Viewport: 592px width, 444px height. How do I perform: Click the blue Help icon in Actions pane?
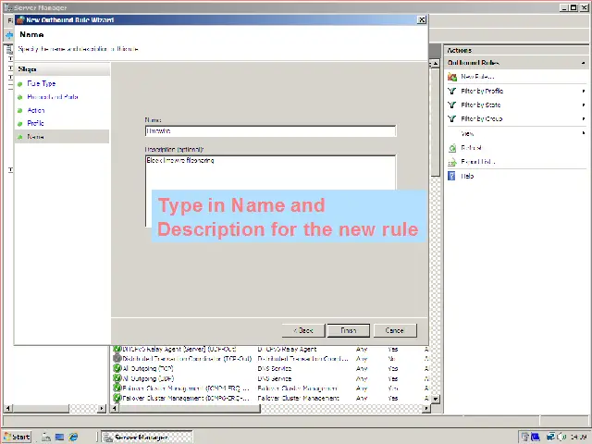451,176
